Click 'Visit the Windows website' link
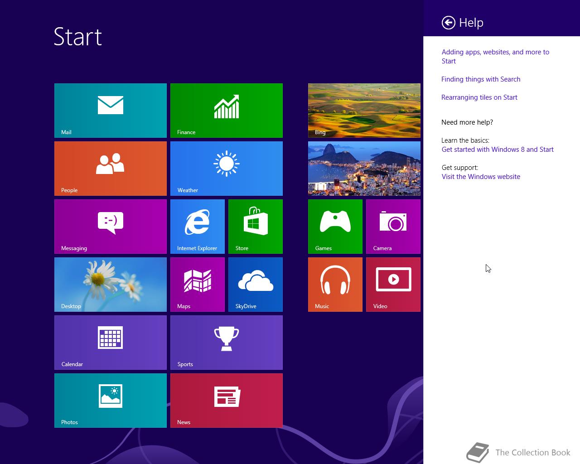 (481, 177)
